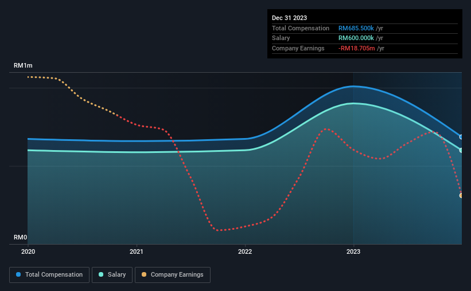471x291 pixels.
Task: Click the blue Total Compensation legend dot
Action: [x=18, y=274]
